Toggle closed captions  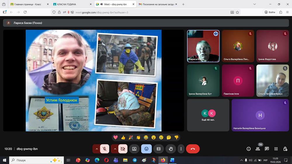159,149
